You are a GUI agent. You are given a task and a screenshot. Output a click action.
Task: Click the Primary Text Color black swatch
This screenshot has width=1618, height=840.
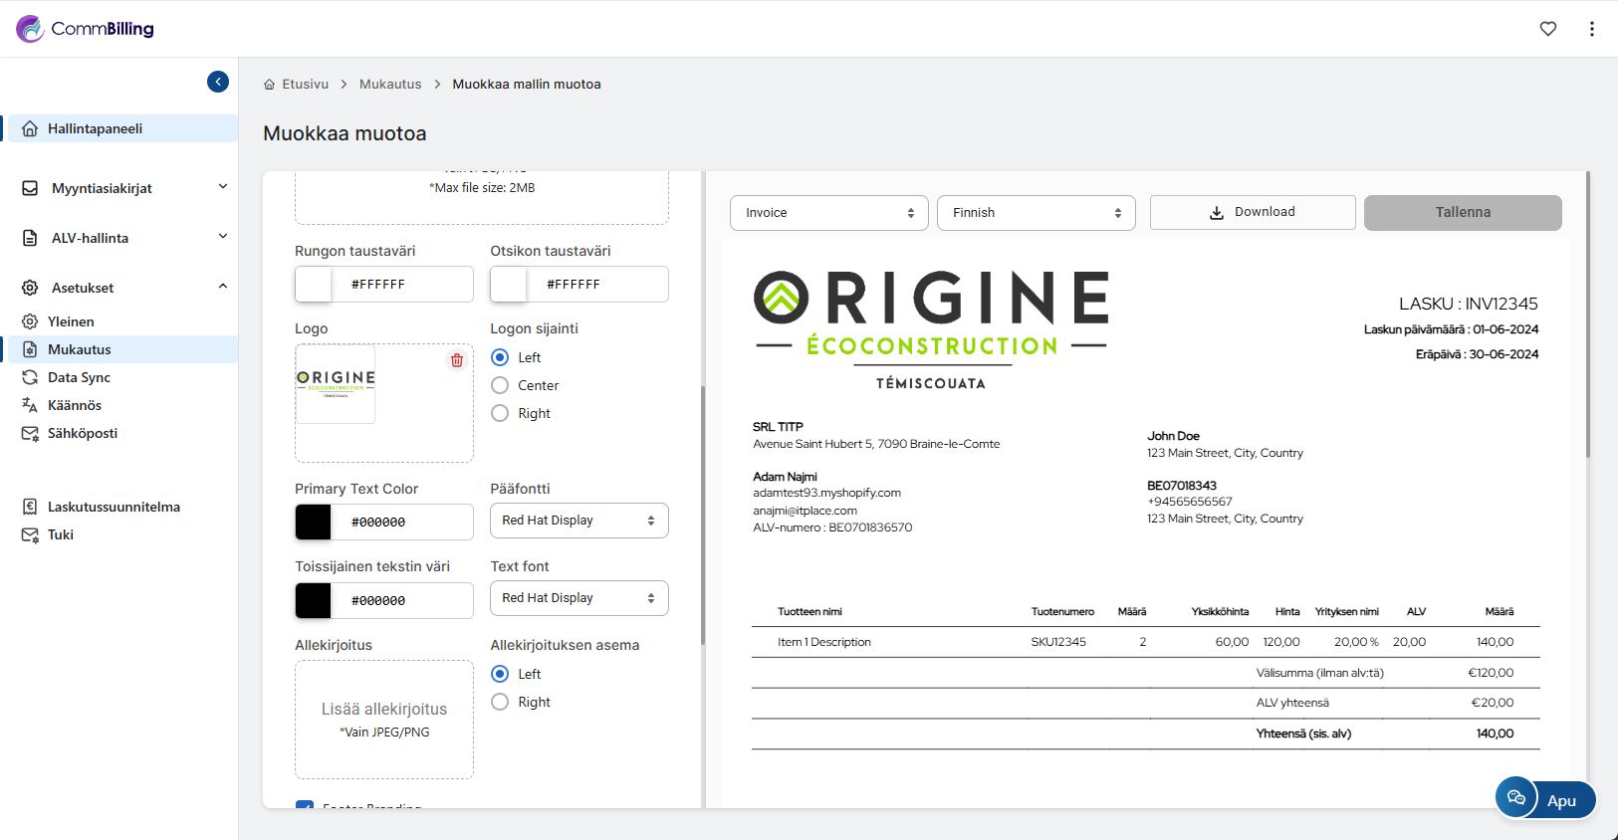tap(314, 522)
